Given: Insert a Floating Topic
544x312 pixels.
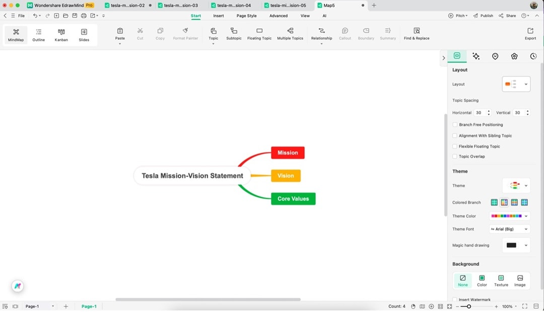Looking at the screenshot, I should pyautogui.click(x=259, y=34).
